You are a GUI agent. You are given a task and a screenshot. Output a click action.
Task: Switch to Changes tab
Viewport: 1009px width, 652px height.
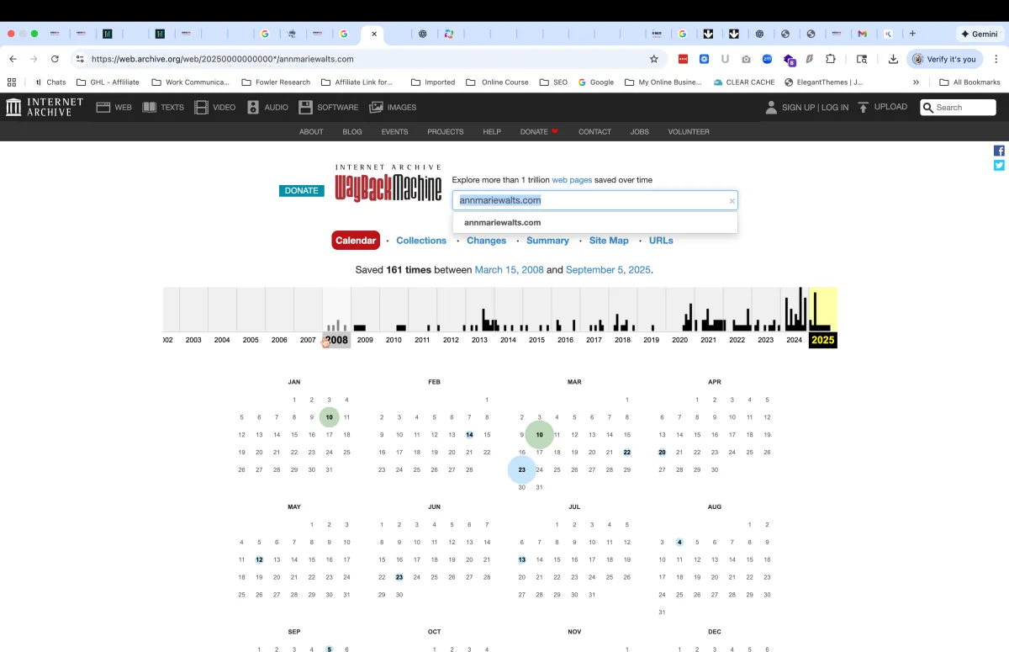pos(487,241)
